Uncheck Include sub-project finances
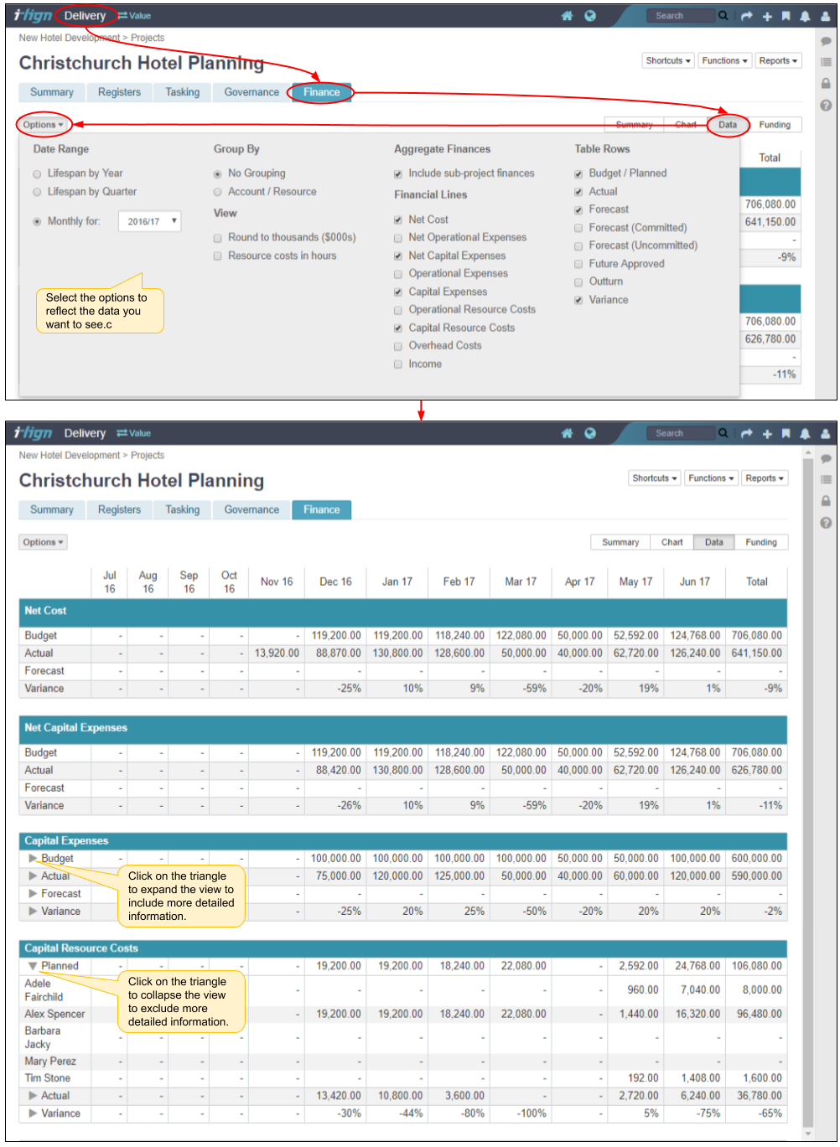840x1147 pixels. point(398,174)
